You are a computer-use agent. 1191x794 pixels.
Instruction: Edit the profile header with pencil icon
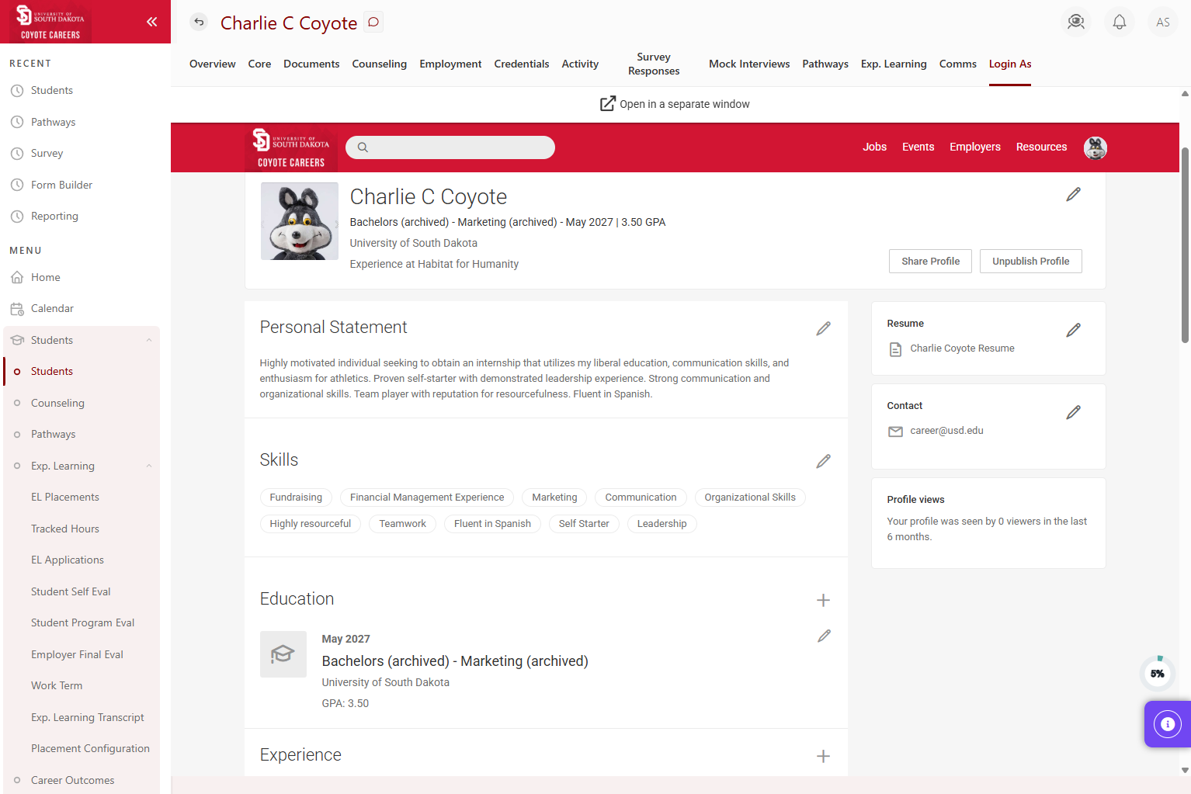coord(1074,194)
